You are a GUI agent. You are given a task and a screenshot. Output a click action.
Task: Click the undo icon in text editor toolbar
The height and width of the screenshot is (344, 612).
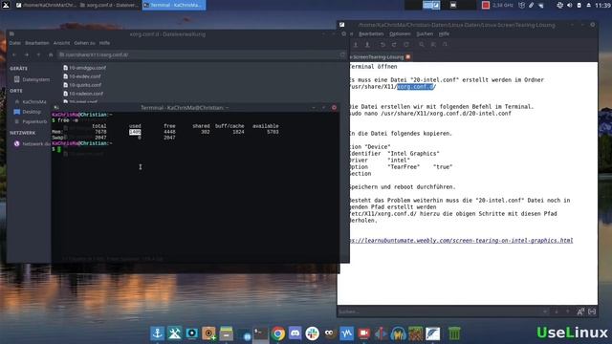point(382,45)
